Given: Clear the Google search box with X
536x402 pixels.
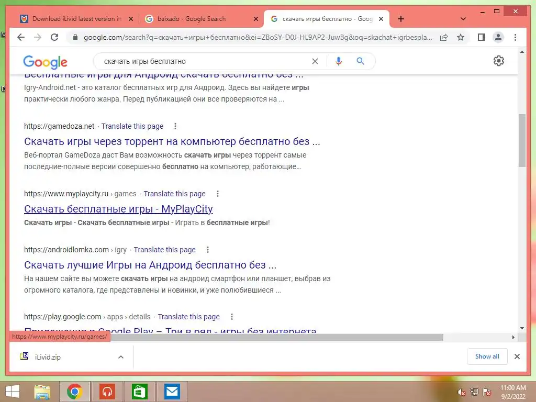Looking at the screenshot, I should click(x=315, y=61).
